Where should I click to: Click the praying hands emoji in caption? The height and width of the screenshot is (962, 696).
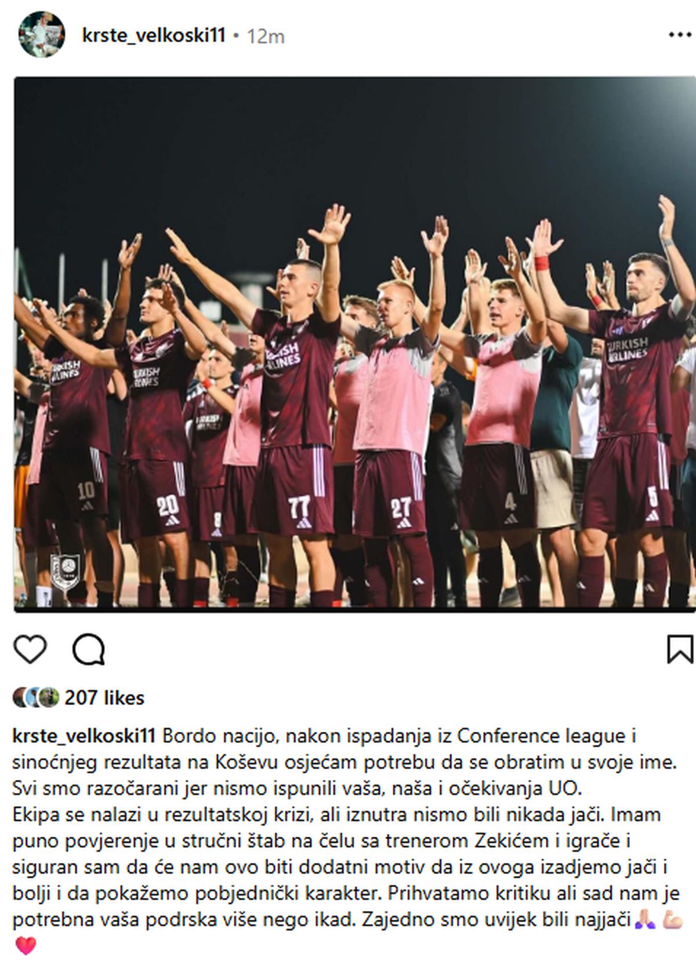(646, 919)
